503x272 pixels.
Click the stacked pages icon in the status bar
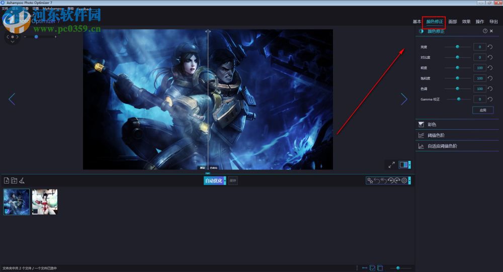380,268
